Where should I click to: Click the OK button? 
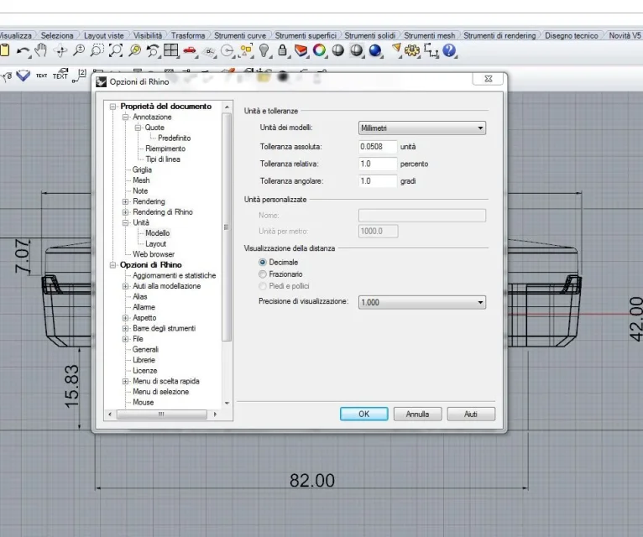363,414
